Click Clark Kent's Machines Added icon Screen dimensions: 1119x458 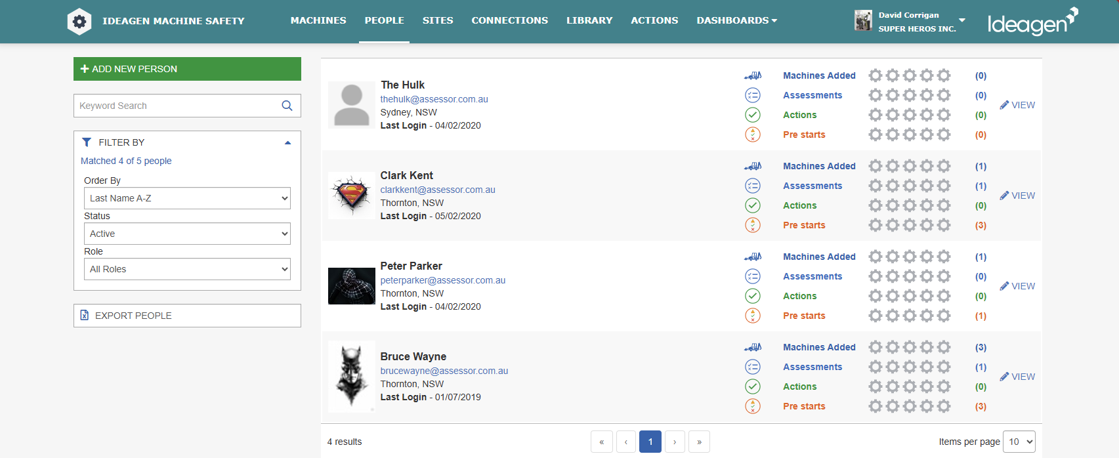(x=753, y=166)
